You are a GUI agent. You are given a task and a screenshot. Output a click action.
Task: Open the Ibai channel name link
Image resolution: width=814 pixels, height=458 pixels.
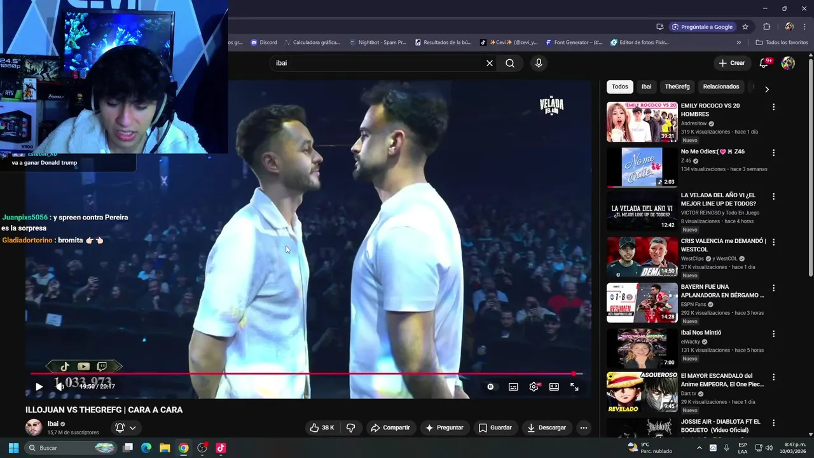coord(53,424)
